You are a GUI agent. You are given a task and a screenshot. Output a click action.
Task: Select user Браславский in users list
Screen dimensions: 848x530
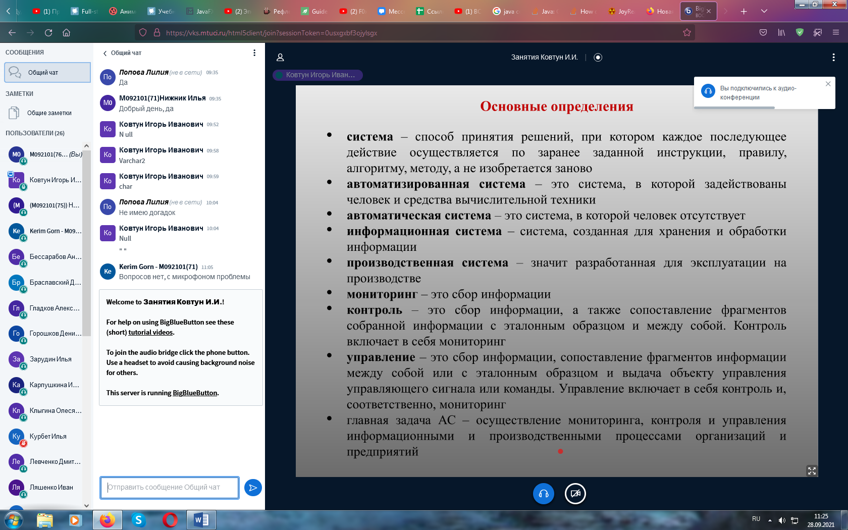point(45,283)
